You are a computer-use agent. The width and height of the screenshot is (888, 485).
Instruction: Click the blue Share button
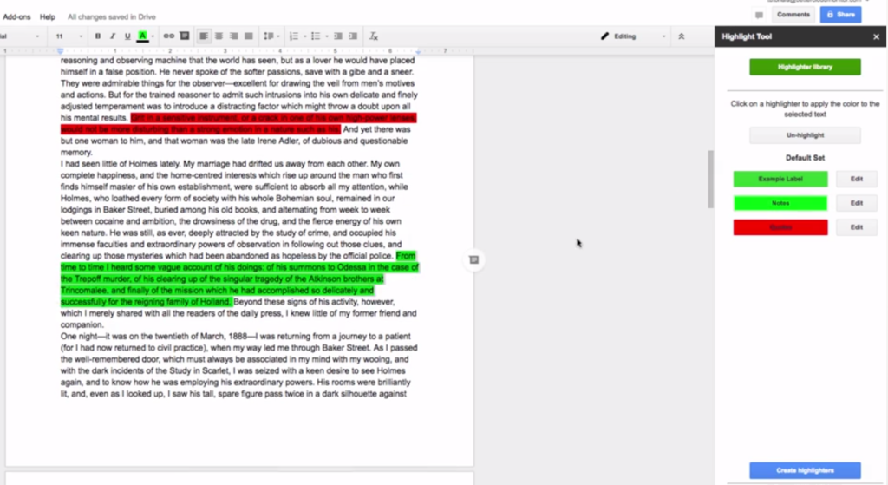[x=840, y=15]
